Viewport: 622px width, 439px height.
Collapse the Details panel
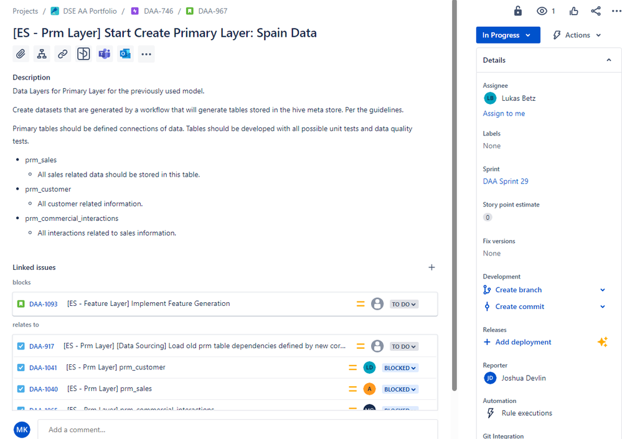[x=608, y=60]
